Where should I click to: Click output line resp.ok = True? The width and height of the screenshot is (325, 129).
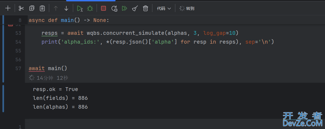pos(55,89)
